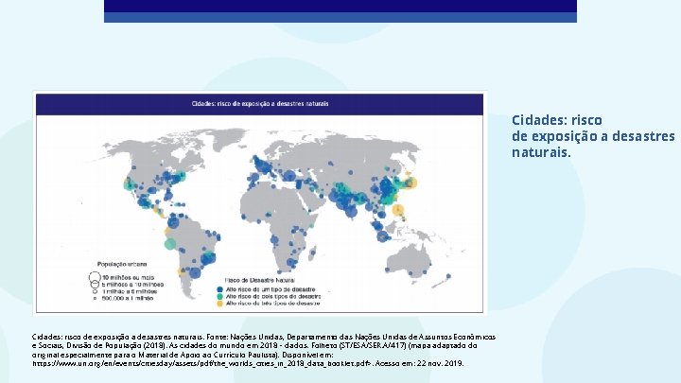The width and height of the screenshot is (681, 383).
Task: Click the side heading 'Cidades: risco de exposição a desastres naturais.'
Action: pos(593,136)
